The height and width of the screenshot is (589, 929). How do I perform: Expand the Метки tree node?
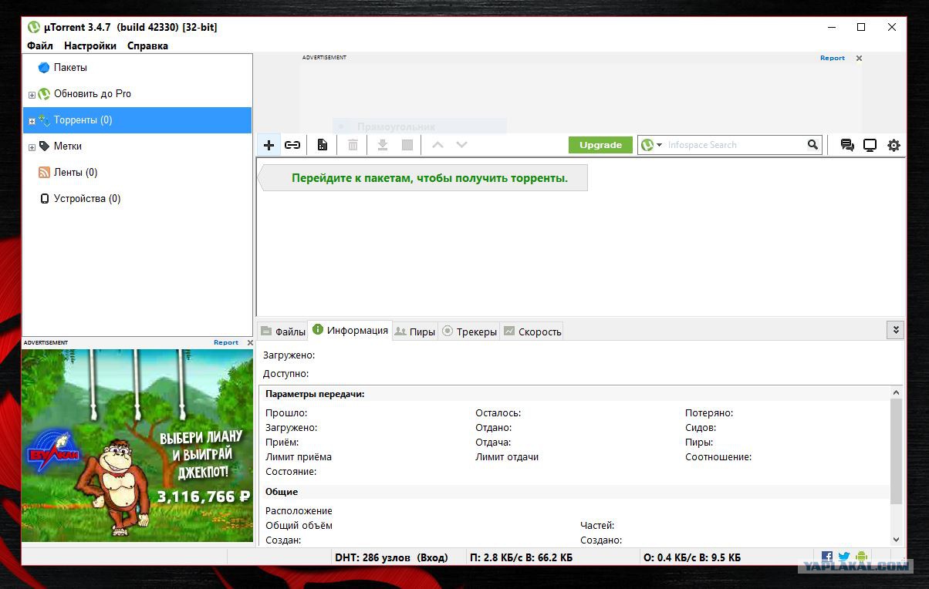32,147
